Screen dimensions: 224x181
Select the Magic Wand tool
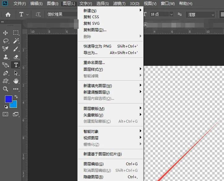16,41
